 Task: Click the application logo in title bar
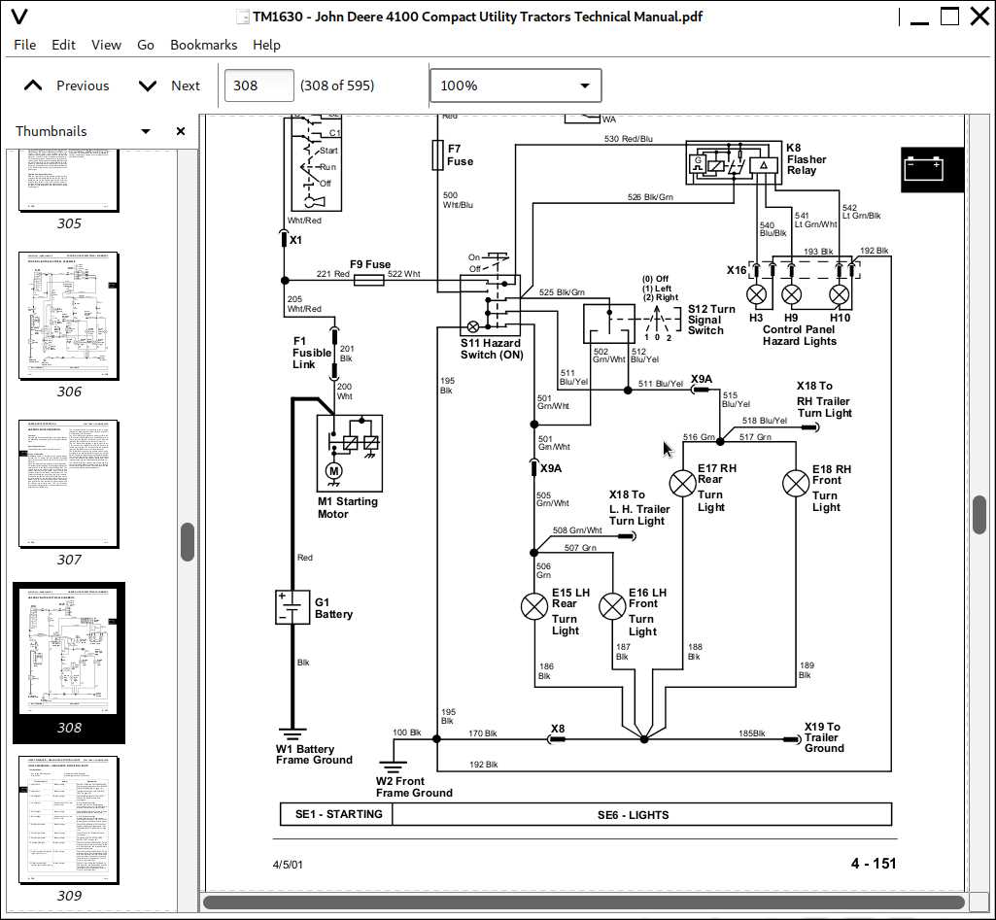click(x=19, y=17)
